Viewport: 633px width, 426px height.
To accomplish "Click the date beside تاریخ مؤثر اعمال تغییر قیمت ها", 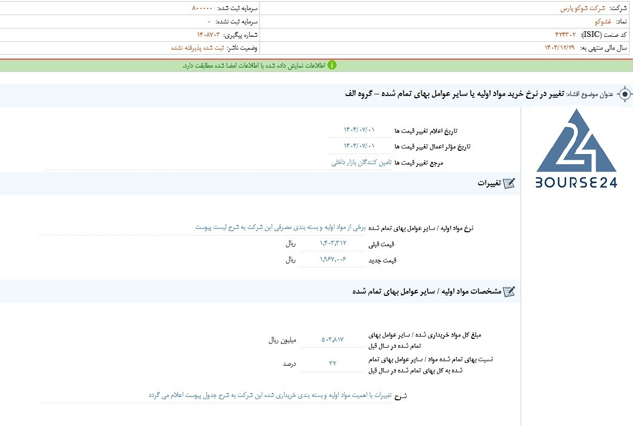I will point(359,146).
